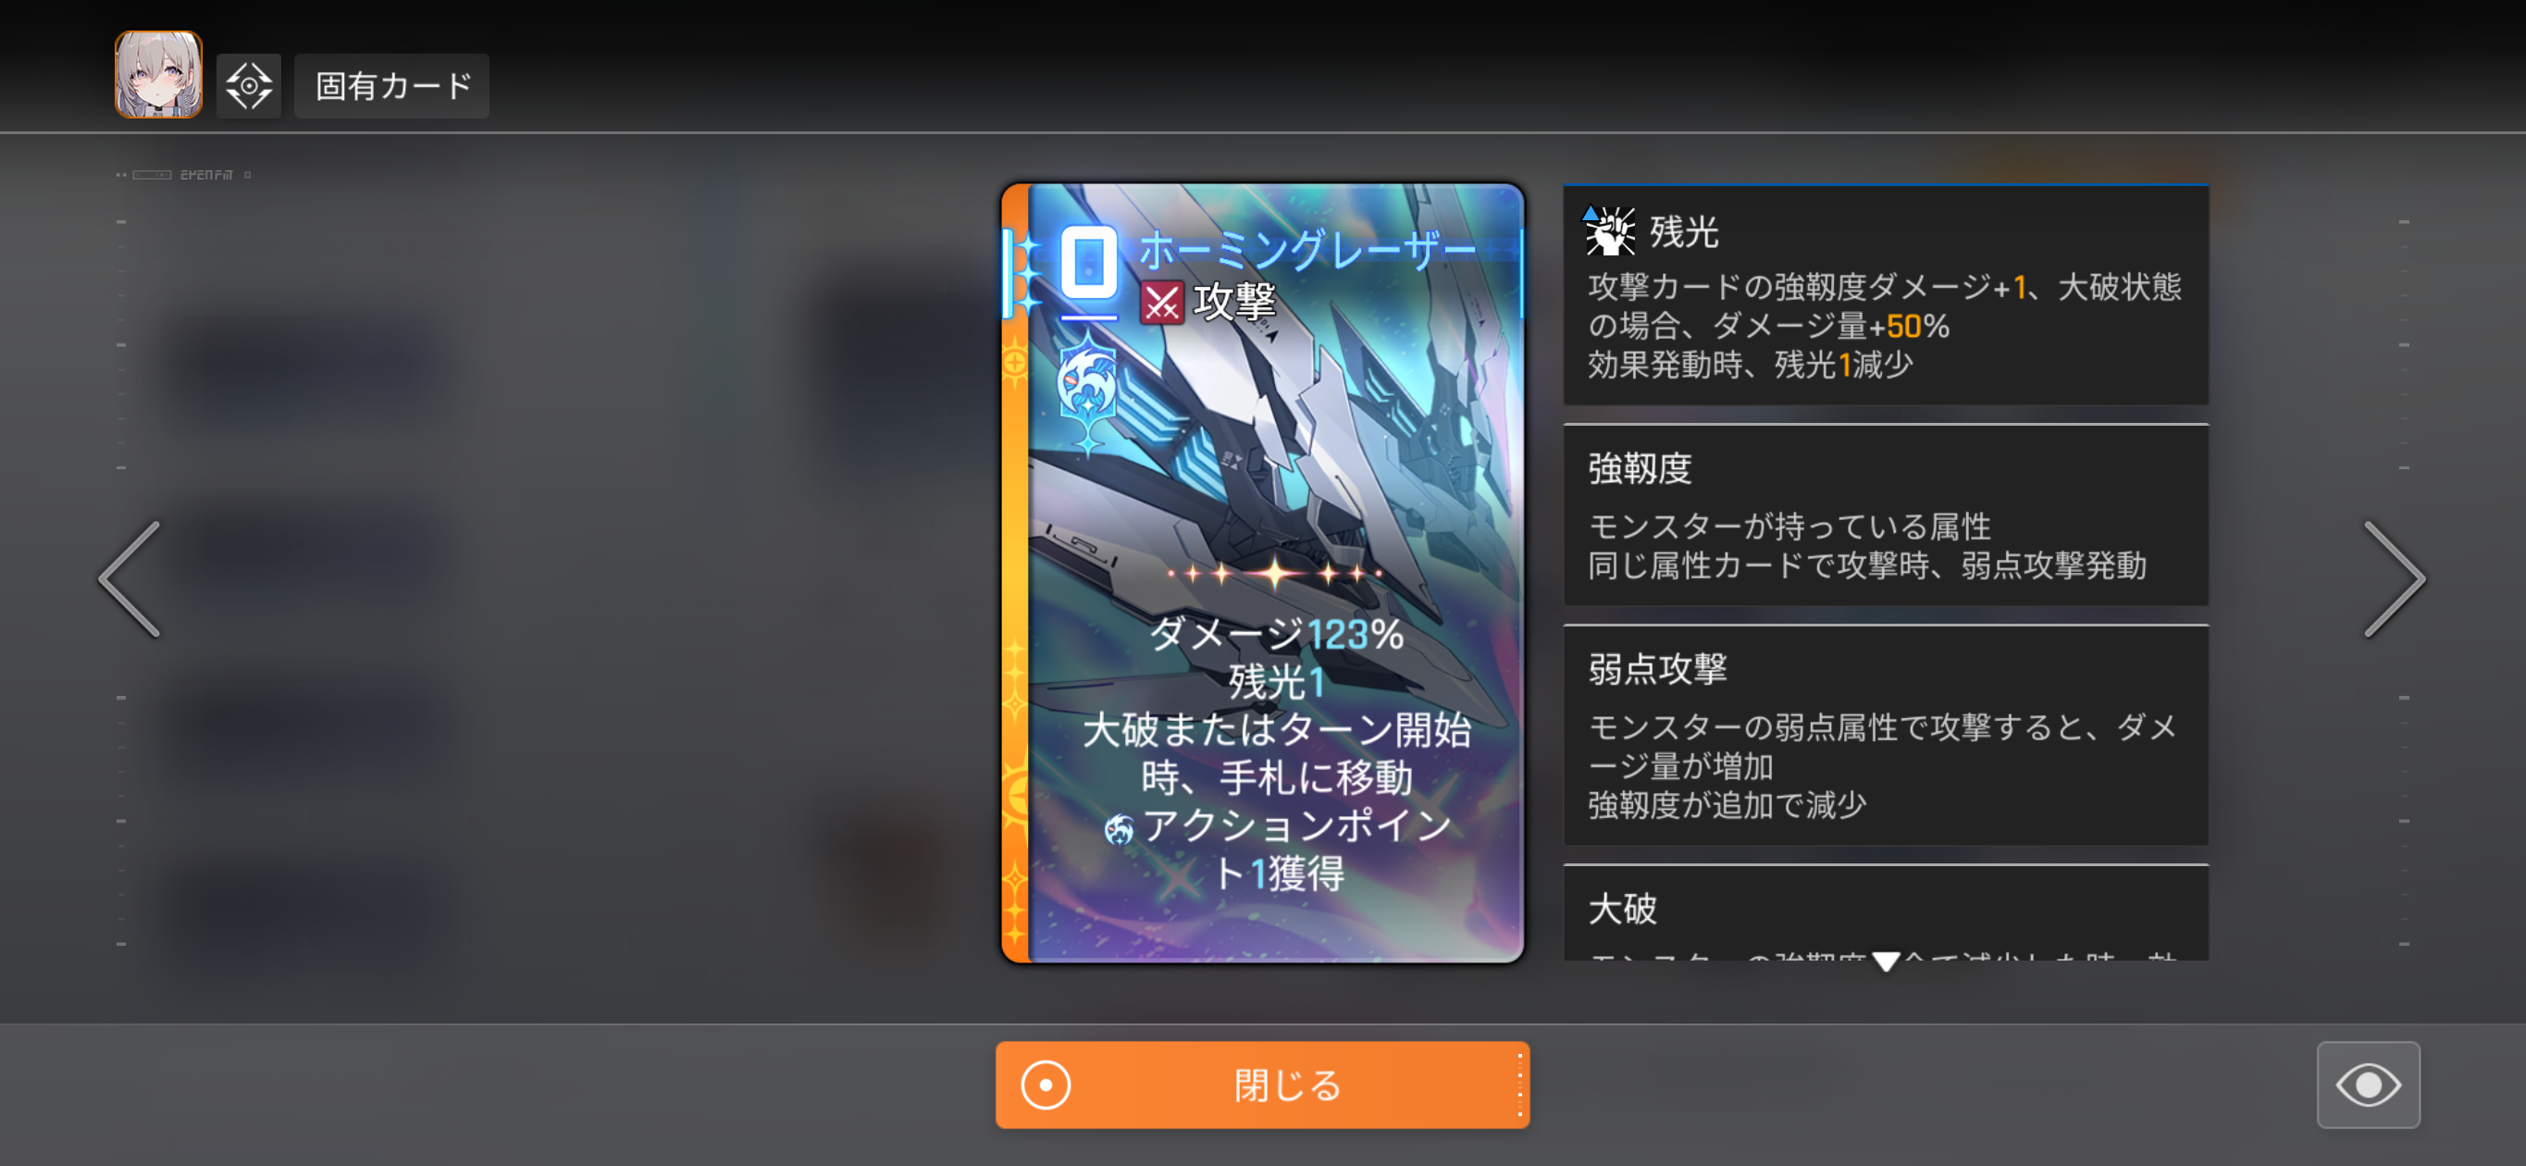2526x1166 pixels.
Task: Click the card star rarity indicator
Action: point(1275,574)
